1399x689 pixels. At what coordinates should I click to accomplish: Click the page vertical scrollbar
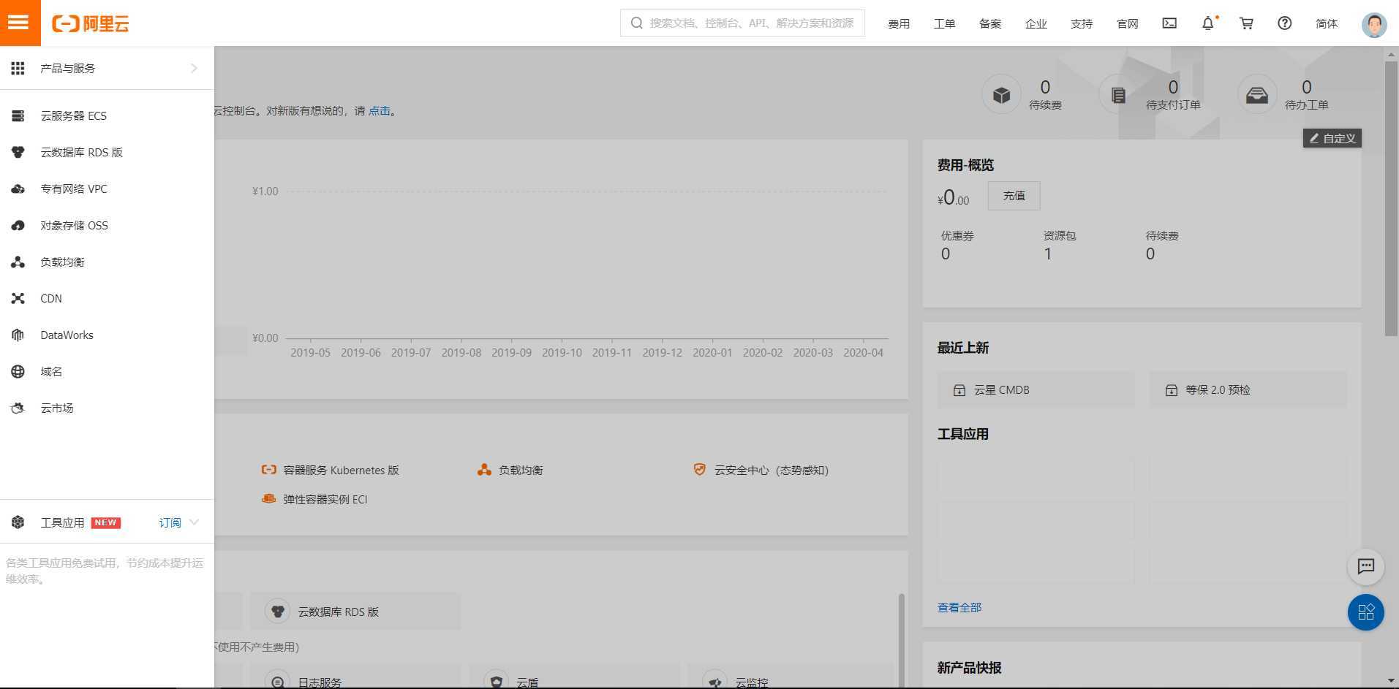coord(1390,199)
